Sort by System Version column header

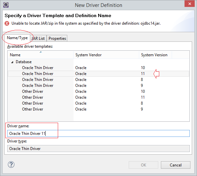pos(155,55)
